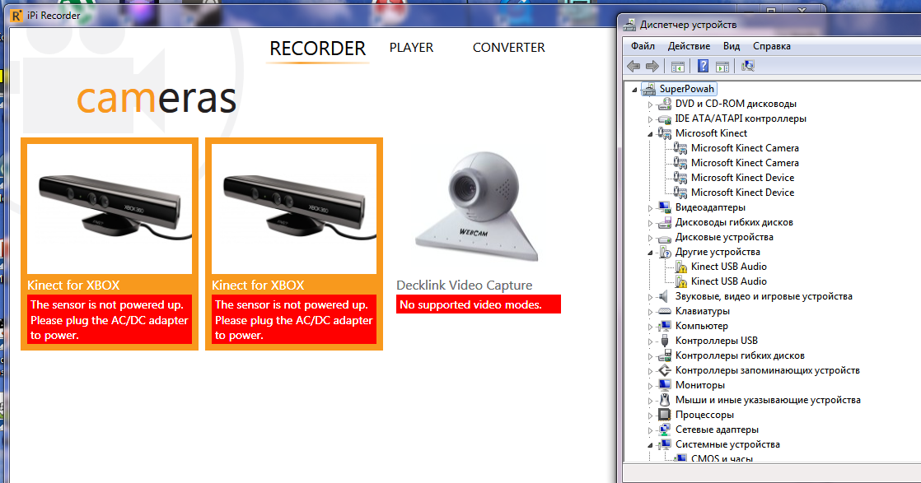Select the 'CMOS и часы' tree row

[x=722, y=457]
